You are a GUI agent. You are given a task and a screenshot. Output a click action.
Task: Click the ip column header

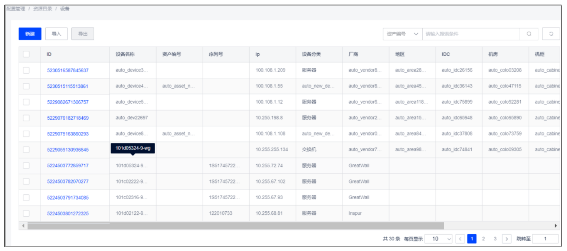point(273,54)
